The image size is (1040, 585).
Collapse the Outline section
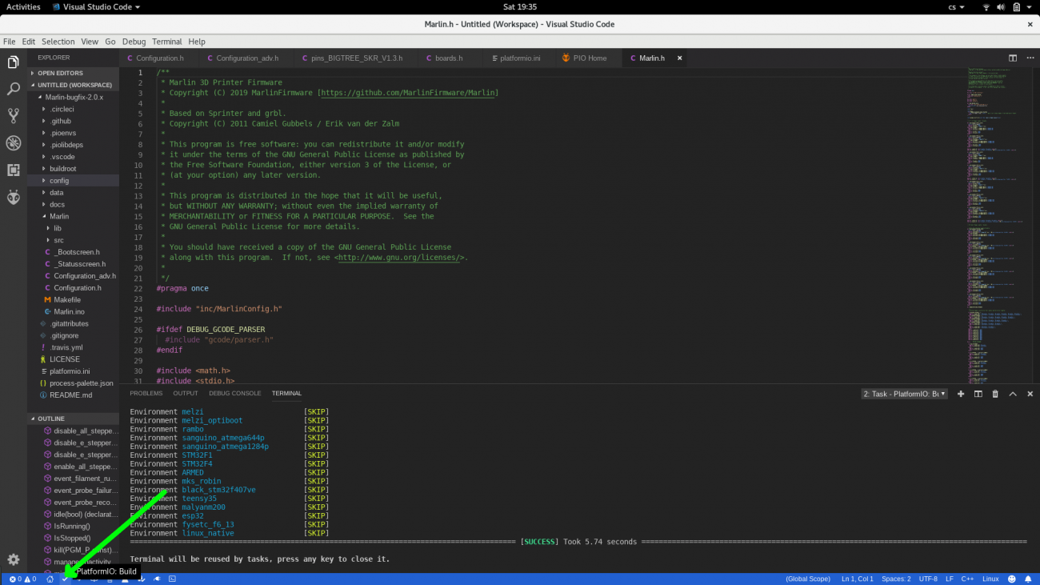pyautogui.click(x=73, y=419)
